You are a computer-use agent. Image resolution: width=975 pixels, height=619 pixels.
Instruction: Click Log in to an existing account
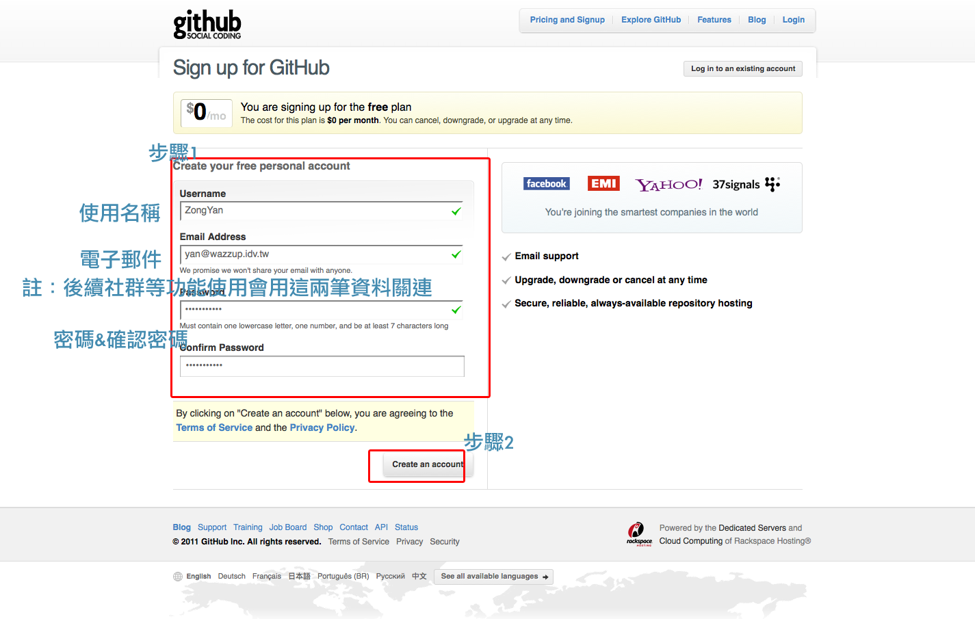tap(743, 68)
